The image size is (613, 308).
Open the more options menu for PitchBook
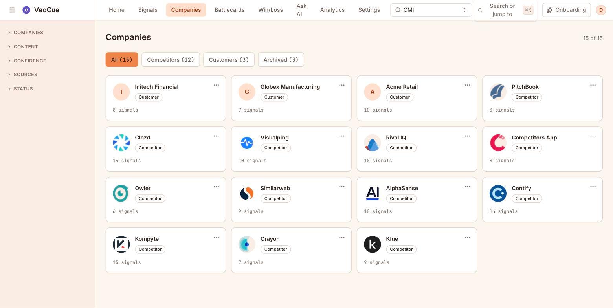(x=593, y=85)
